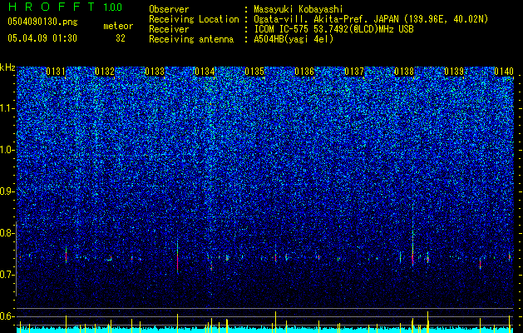Click observer name Masayuki Kobayashi
Image resolution: width=523 pixels, height=333 pixels.
coord(299,9)
